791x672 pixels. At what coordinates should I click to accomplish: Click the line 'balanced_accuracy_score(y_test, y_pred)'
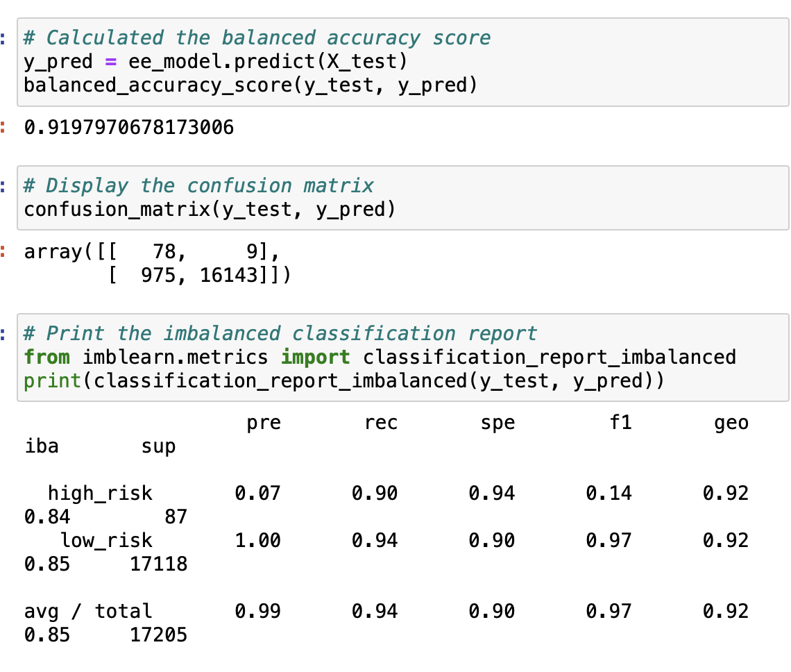click(x=250, y=85)
